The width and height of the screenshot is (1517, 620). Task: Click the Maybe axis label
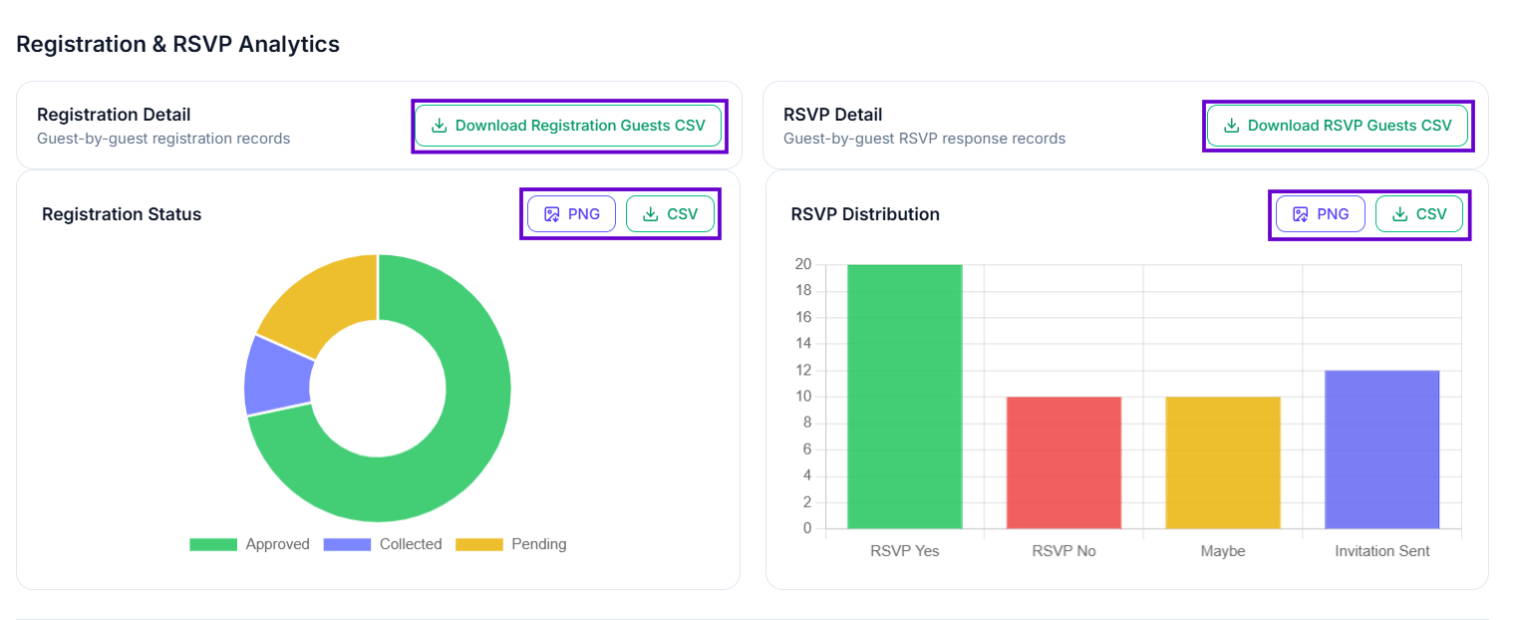coord(1223,551)
